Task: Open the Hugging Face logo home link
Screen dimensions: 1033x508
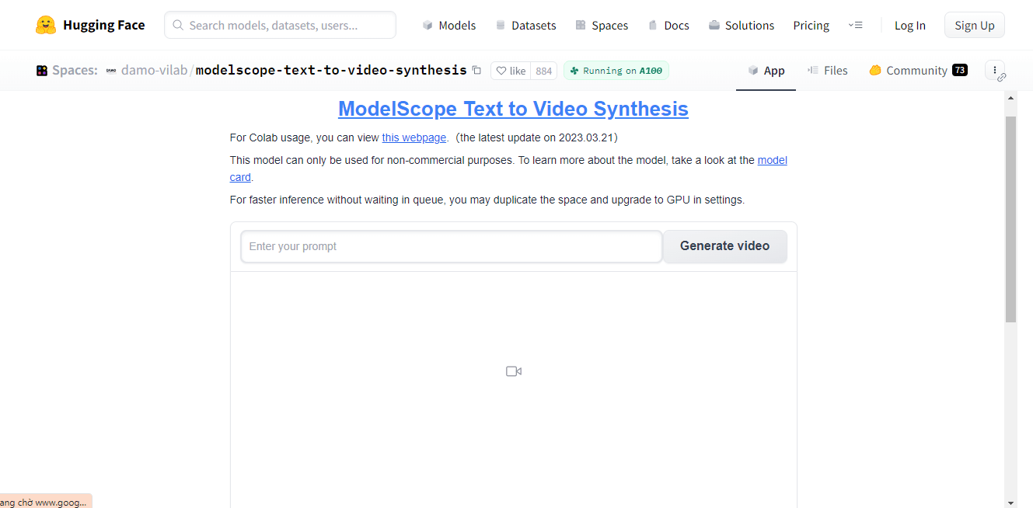Action: (90, 25)
